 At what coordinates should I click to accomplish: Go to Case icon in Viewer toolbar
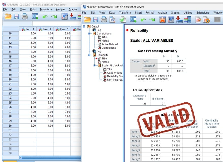(171, 20)
